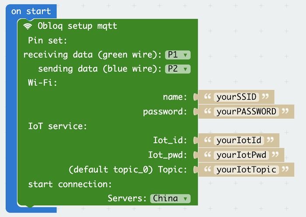Viewport: 306px width, 217px height.
Task: Click the 'Pin set:' label
Action: pyautogui.click(x=47, y=41)
